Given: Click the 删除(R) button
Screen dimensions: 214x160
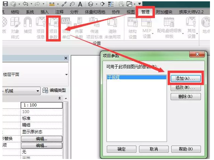Looking at the screenshot, I should pos(185,96).
